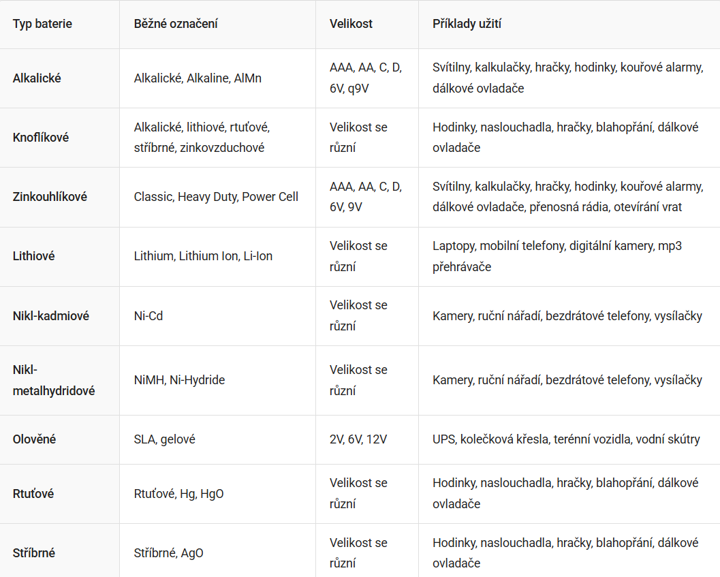Select the Zinkouhlíkové row label
The width and height of the screenshot is (720, 577).
tap(50, 197)
